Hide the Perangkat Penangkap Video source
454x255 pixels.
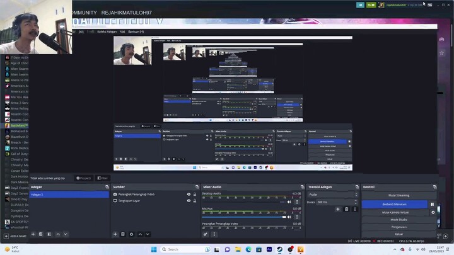pyautogui.click(x=189, y=195)
